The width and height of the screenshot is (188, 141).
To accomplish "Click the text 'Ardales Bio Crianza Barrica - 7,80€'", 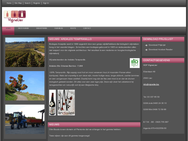I will tap(66, 66).
